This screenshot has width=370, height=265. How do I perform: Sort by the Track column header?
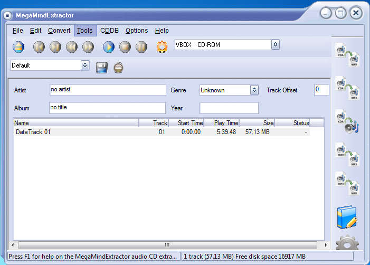coord(154,123)
